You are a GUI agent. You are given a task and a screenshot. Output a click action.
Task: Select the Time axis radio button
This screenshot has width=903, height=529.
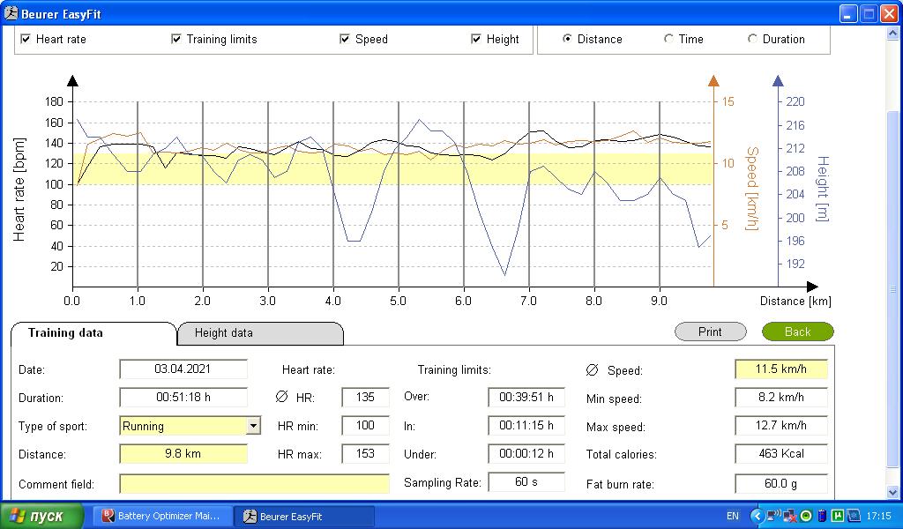[668, 39]
